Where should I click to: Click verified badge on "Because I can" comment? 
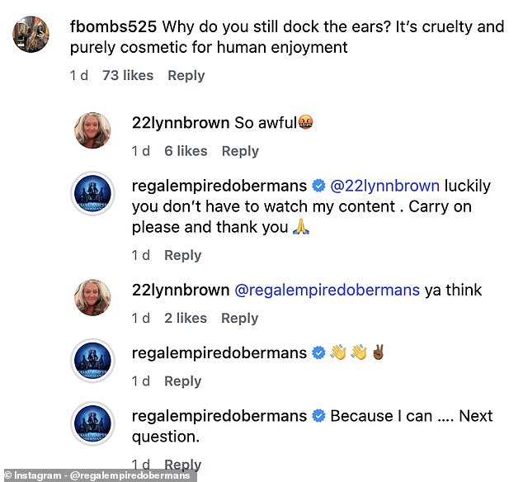(x=318, y=416)
